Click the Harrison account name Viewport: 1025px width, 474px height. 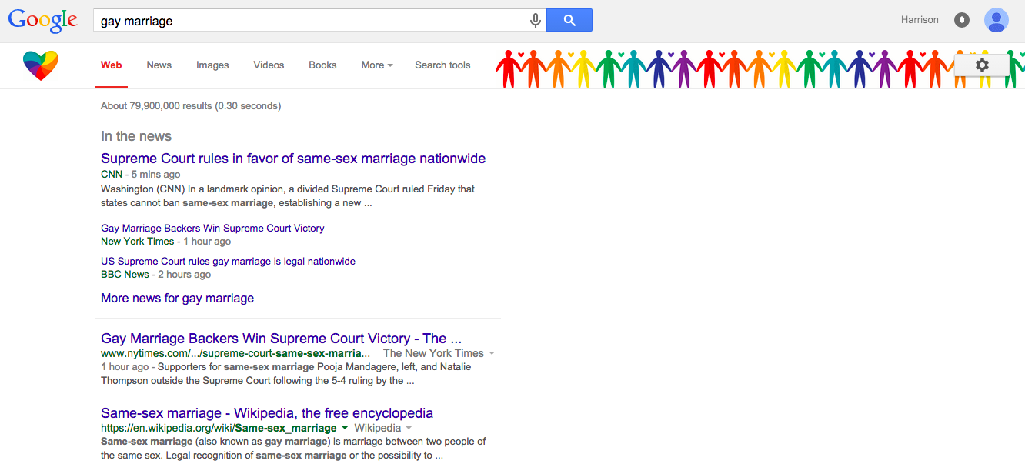coord(920,20)
